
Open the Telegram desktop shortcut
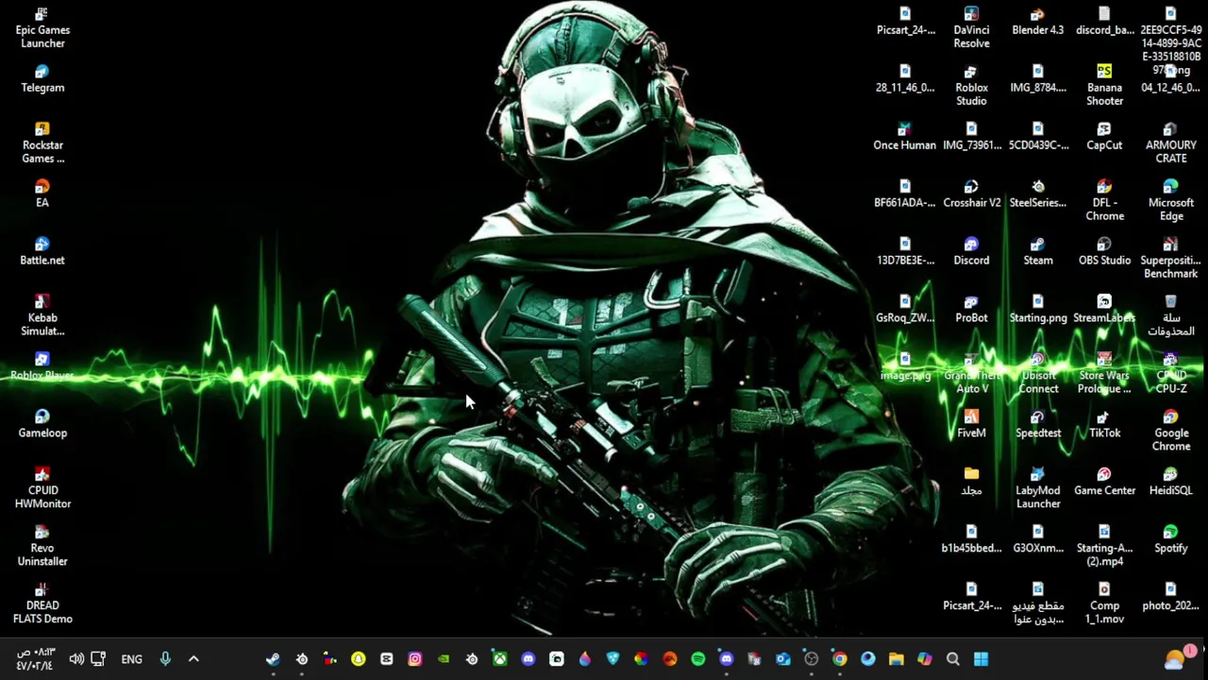pyautogui.click(x=42, y=79)
